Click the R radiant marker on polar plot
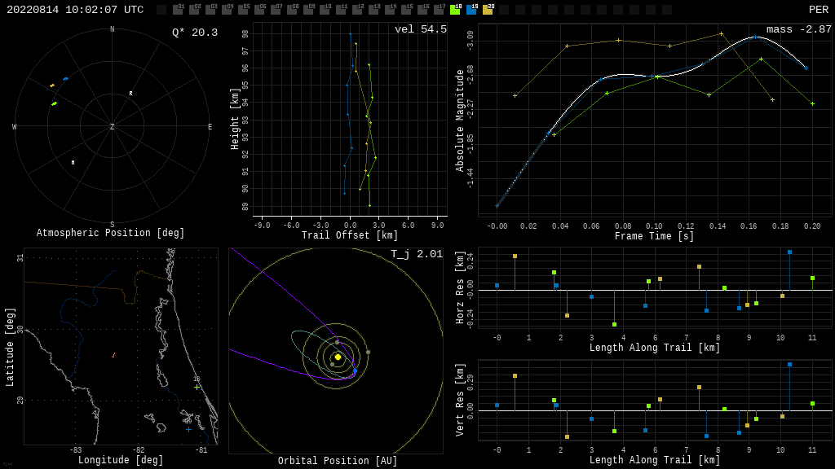835x469 pixels. click(130, 94)
